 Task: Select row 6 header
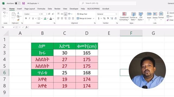pos(4,72)
